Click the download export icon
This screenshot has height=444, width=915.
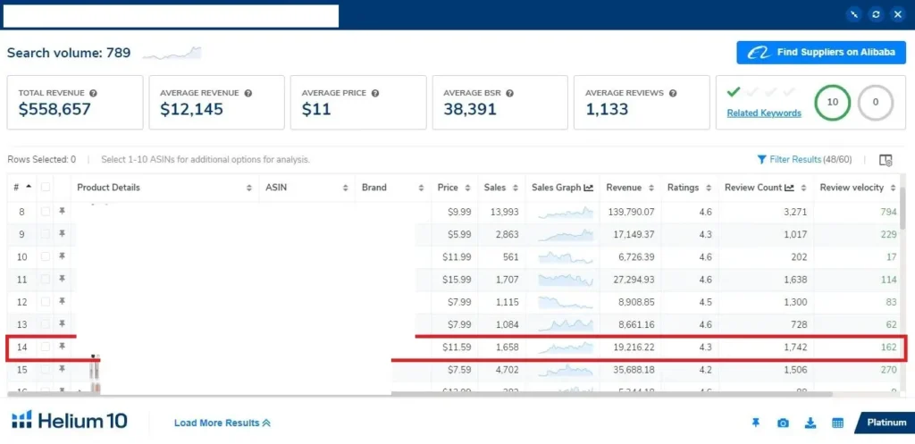coord(810,423)
